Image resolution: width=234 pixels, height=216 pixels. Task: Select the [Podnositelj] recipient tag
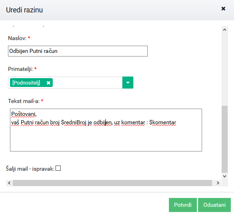tap(26, 83)
